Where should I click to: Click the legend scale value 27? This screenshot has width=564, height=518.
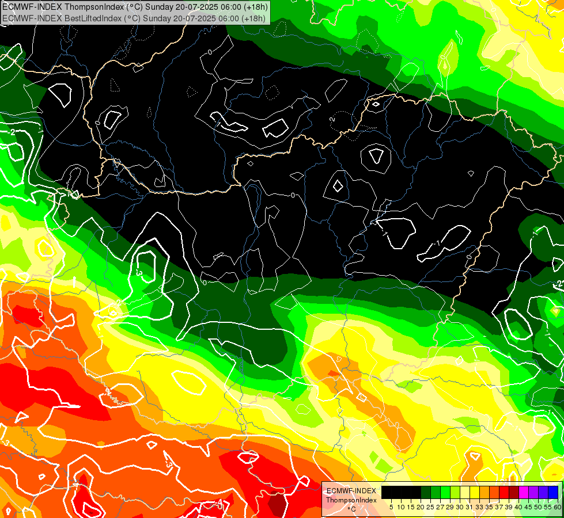pyautogui.click(x=440, y=507)
